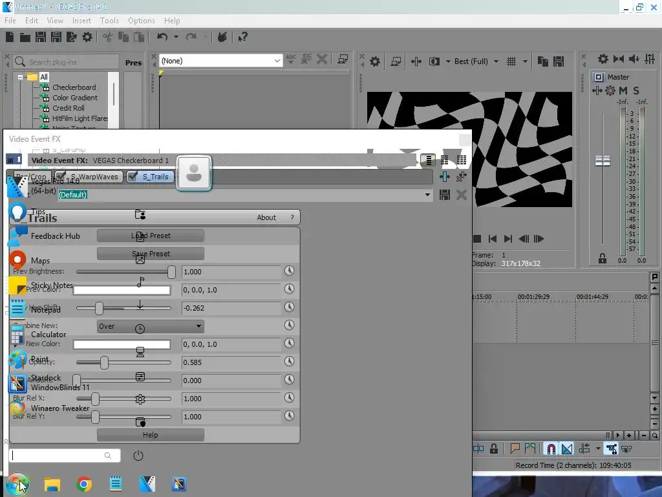Toggle Enable Snapping magnet button
This screenshot has height=497, width=662.
pyautogui.click(x=551, y=448)
